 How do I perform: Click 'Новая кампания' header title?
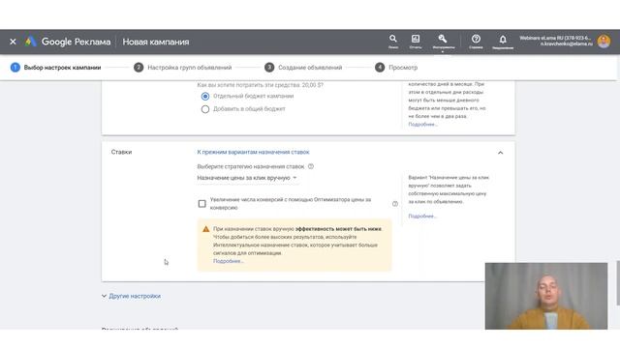point(156,42)
